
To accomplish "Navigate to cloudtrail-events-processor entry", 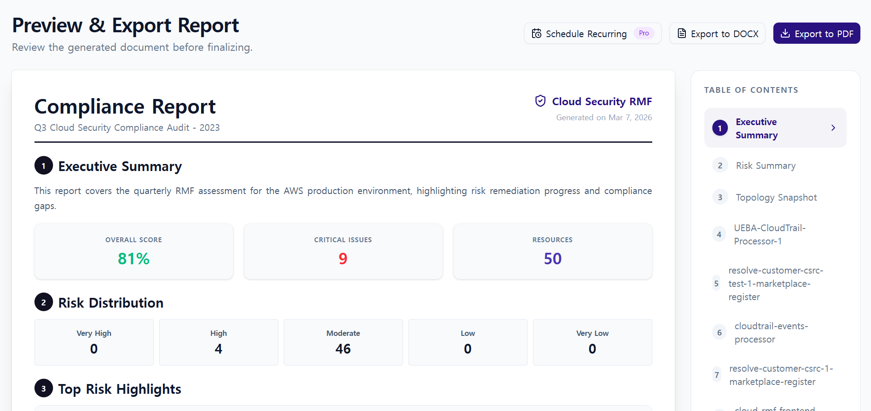I will [776, 333].
